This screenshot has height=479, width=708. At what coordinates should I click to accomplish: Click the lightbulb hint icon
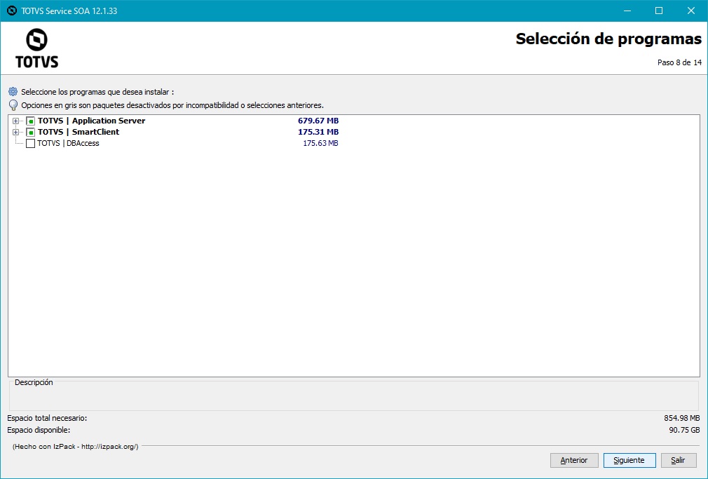pyautogui.click(x=13, y=105)
